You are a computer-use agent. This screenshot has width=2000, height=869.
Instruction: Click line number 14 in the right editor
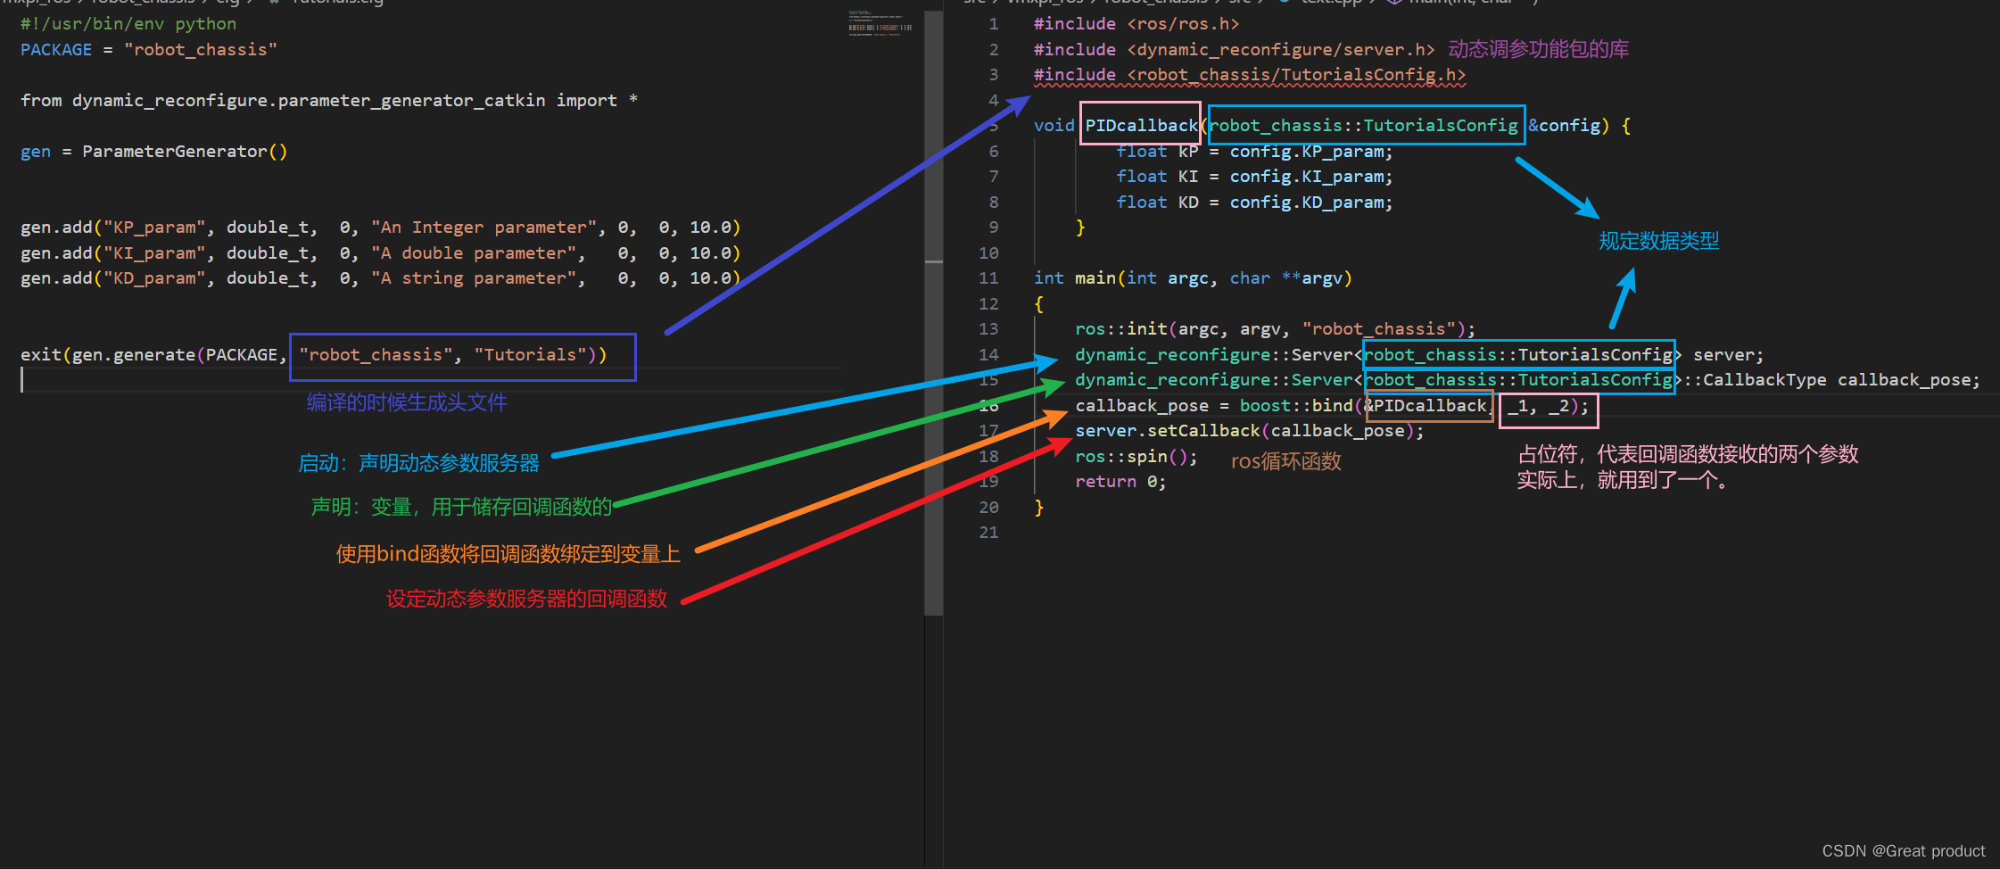(988, 354)
